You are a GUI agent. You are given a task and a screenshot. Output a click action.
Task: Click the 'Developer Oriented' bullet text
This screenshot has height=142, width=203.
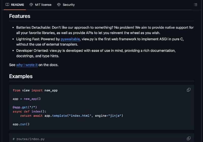[x=96, y=53]
